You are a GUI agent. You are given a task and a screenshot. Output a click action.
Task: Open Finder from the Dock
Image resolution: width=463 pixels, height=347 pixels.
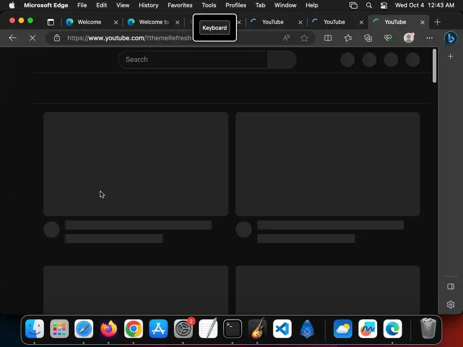pyautogui.click(x=34, y=328)
